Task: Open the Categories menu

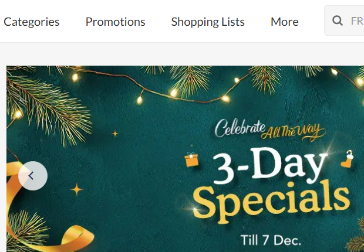Action: (x=32, y=22)
